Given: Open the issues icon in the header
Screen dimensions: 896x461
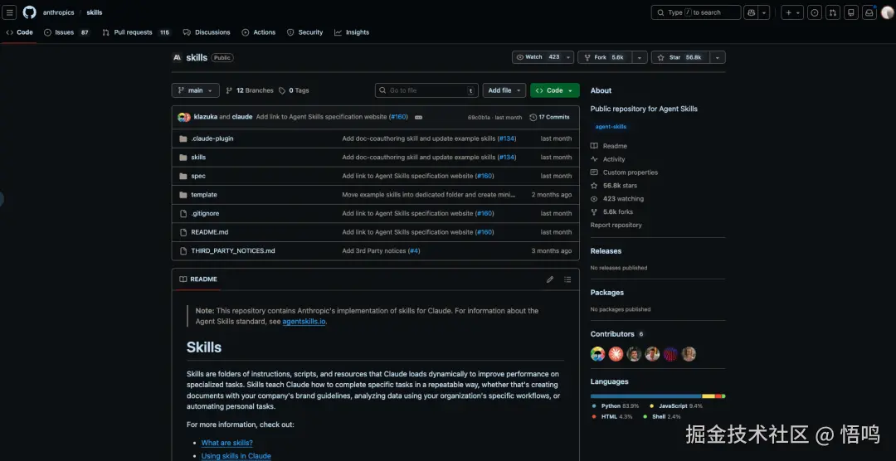Looking at the screenshot, I should tap(815, 12).
